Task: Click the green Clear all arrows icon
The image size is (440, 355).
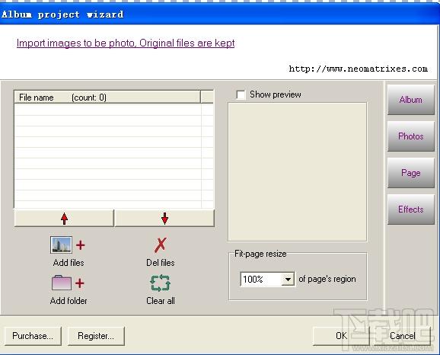Action: (x=160, y=283)
